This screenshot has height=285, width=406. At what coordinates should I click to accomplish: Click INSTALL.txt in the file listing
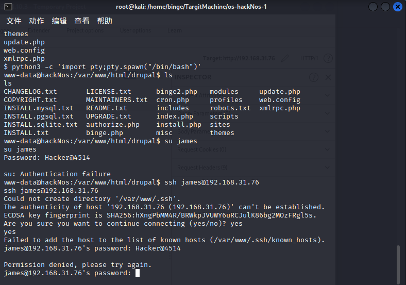coord(26,133)
